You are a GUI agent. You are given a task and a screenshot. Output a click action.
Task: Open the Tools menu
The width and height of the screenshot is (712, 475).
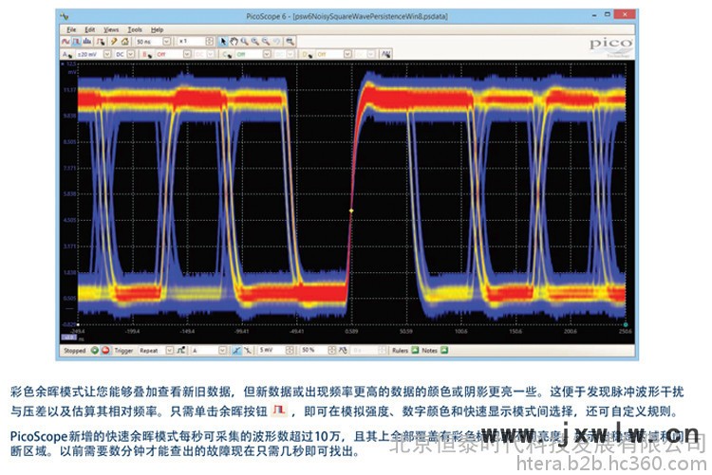(x=135, y=30)
